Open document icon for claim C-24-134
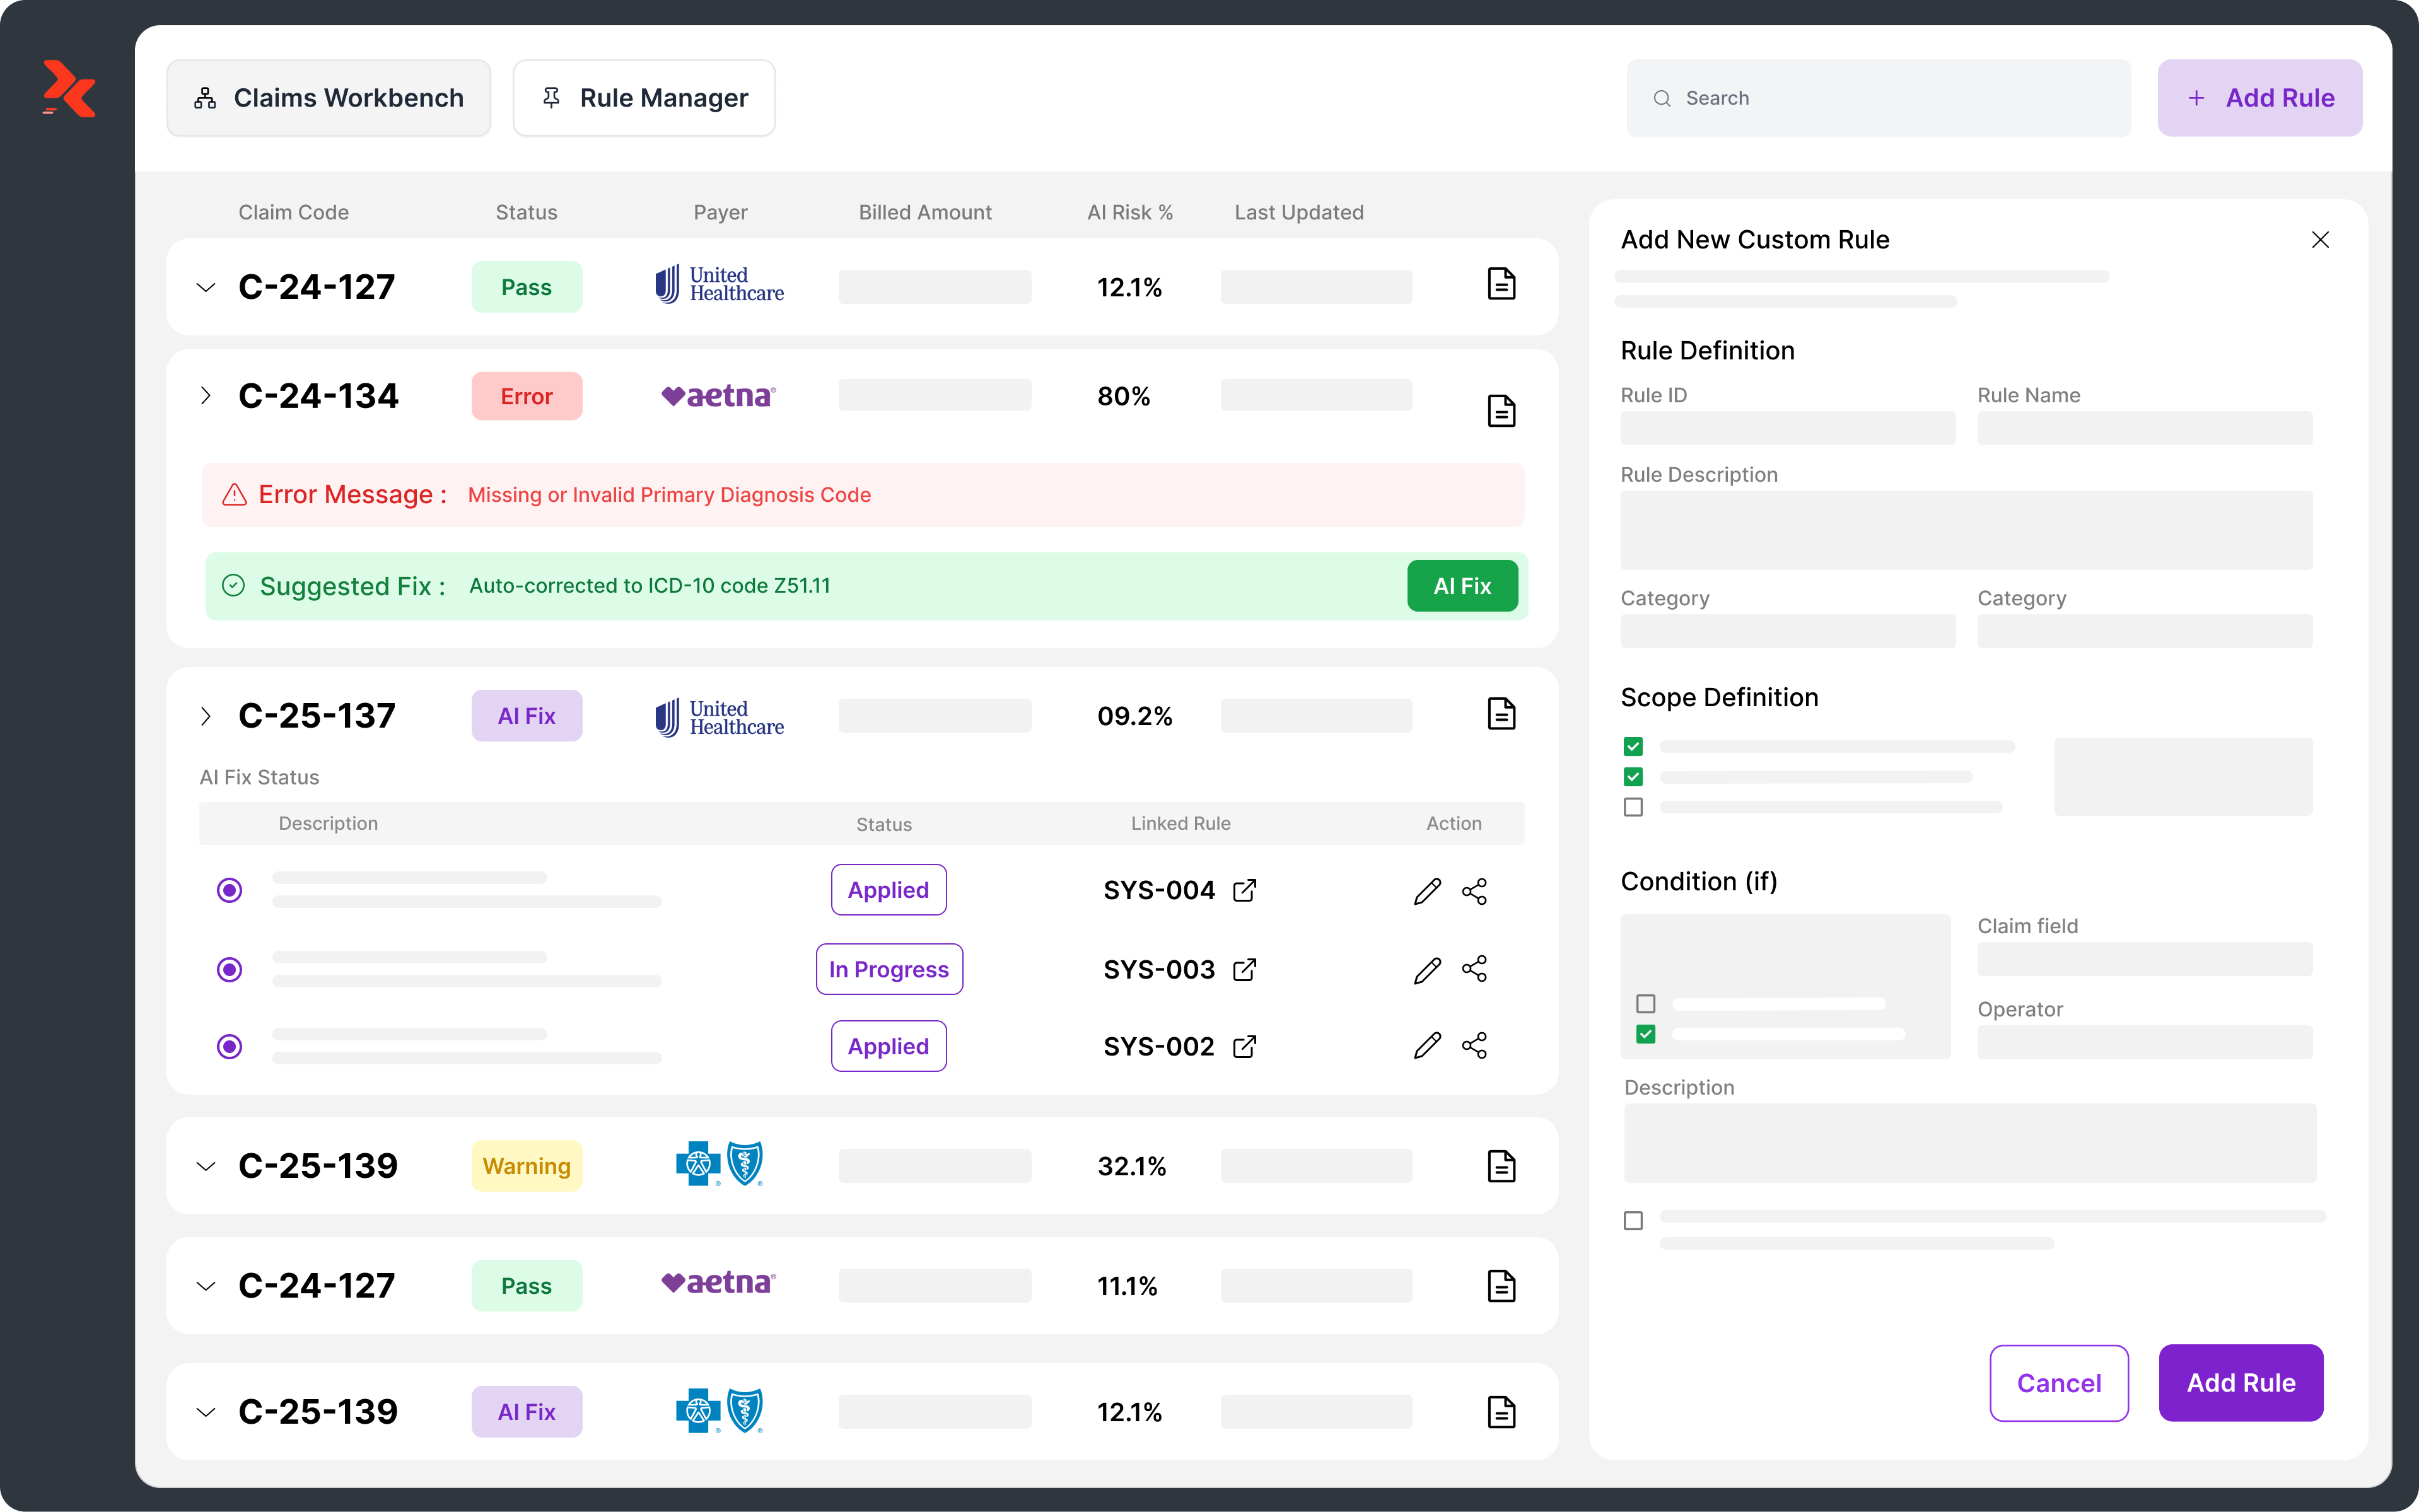Image resolution: width=2419 pixels, height=1512 pixels. pos(1501,411)
